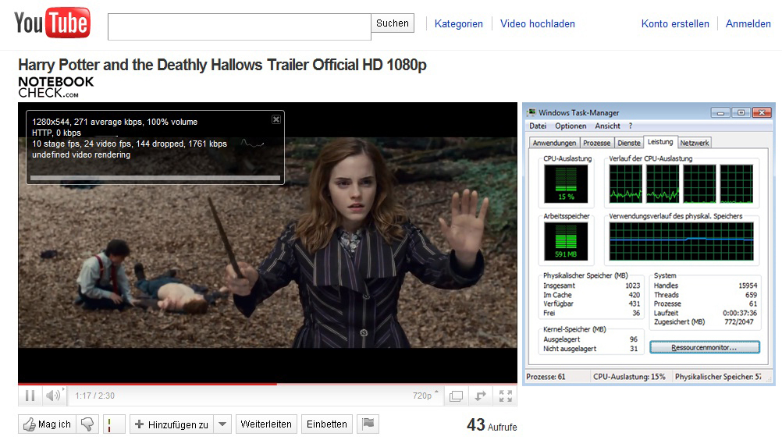The height and width of the screenshot is (440, 782).
Task: Click the thumbs-down dislike icon
Action: point(87,424)
